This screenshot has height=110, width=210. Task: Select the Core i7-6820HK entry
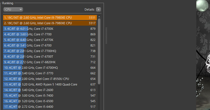(x=50, y=62)
